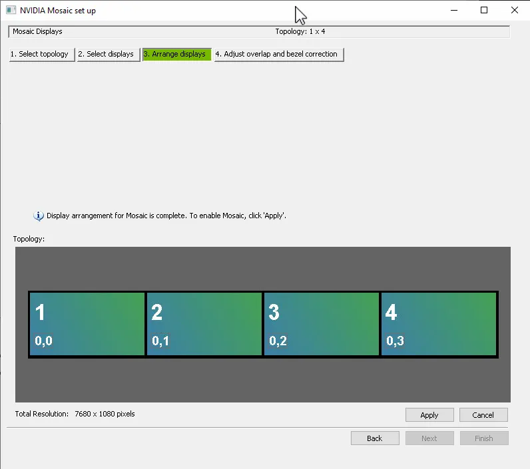Click the 'Mosaic Displays' header label
The image size is (530, 469).
click(37, 31)
